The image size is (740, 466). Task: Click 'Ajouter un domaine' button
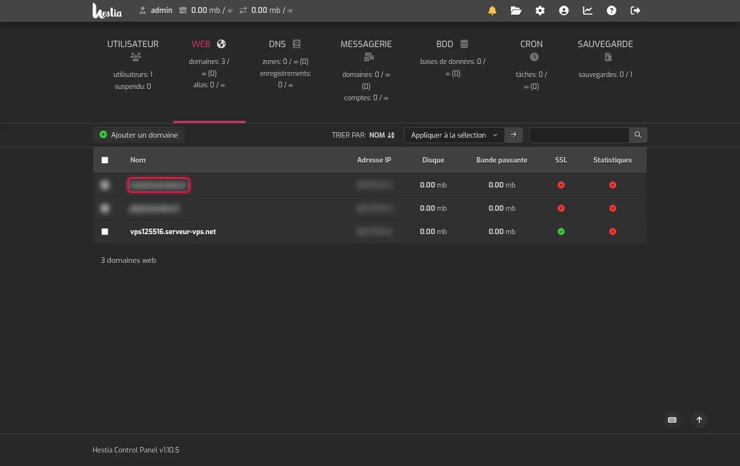139,135
